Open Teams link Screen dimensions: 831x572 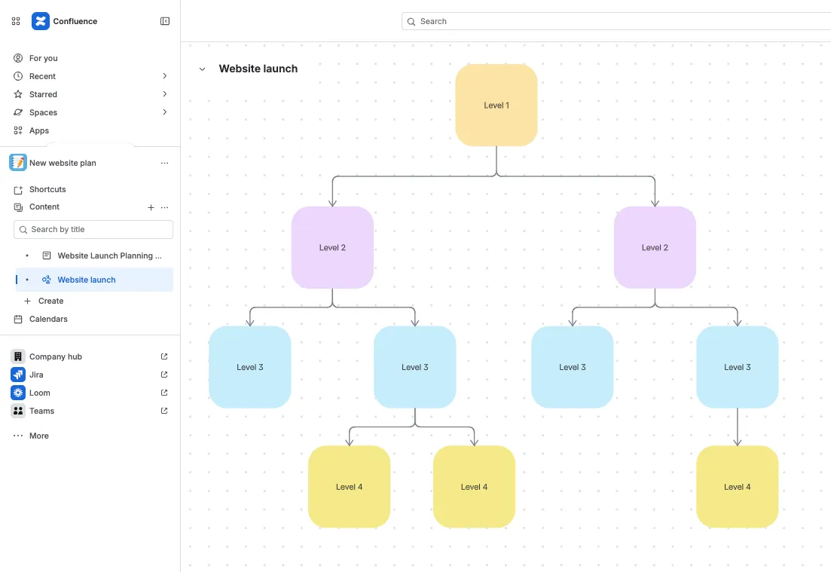42,411
